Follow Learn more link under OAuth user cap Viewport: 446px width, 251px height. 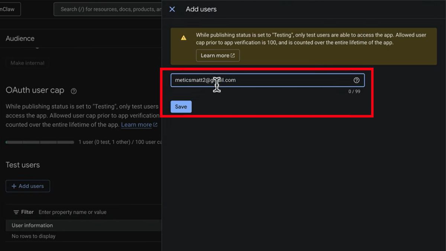click(136, 125)
